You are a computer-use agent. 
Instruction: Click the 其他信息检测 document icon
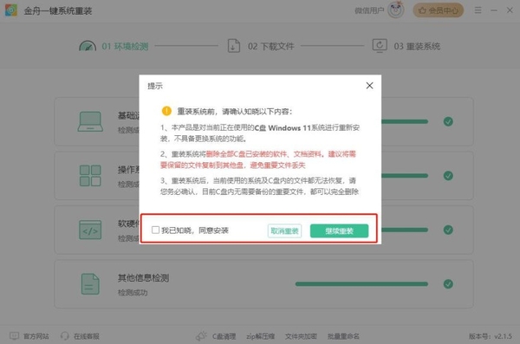[90, 284]
